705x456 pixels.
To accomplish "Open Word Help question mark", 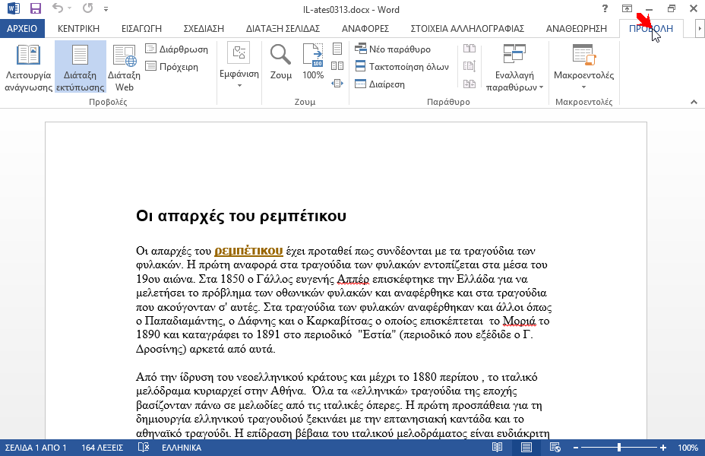I will (x=605, y=8).
